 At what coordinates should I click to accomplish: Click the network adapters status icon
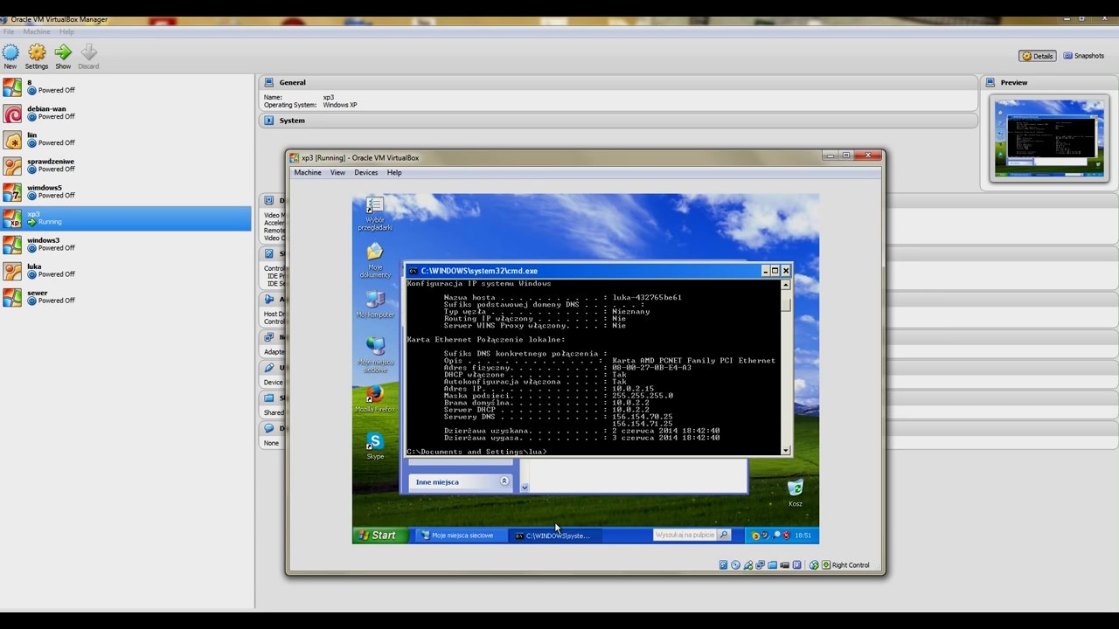(761, 564)
